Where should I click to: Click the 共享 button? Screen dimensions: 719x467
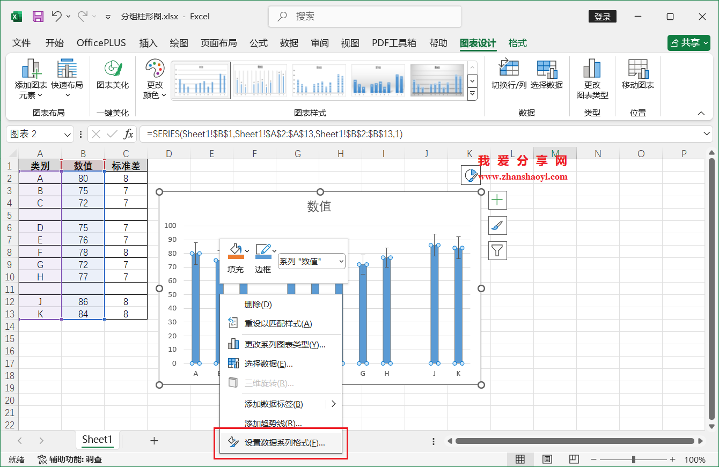pyautogui.click(x=689, y=43)
